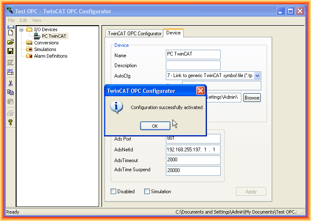The image size is (311, 221).
Task: Click the OPC activate toolbar icon
Action: point(10,72)
